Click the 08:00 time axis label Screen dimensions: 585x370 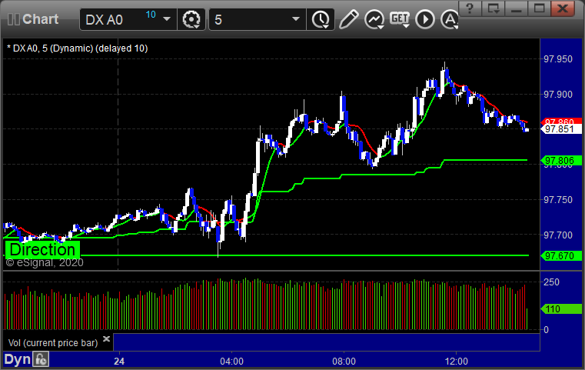pyautogui.click(x=344, y=362)
